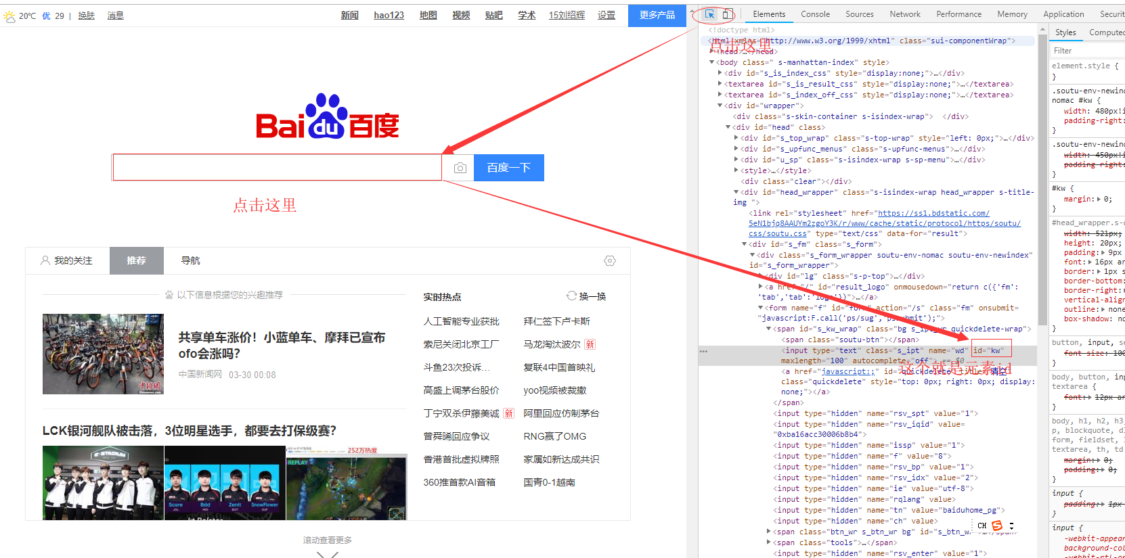Click the Sogou input method icon
Screen dimensions: 1125x558
pyautogui.click(x=997, y=526)
